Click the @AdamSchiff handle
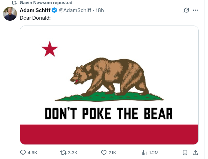The image size is (208, 159). [x=75, y=10]
